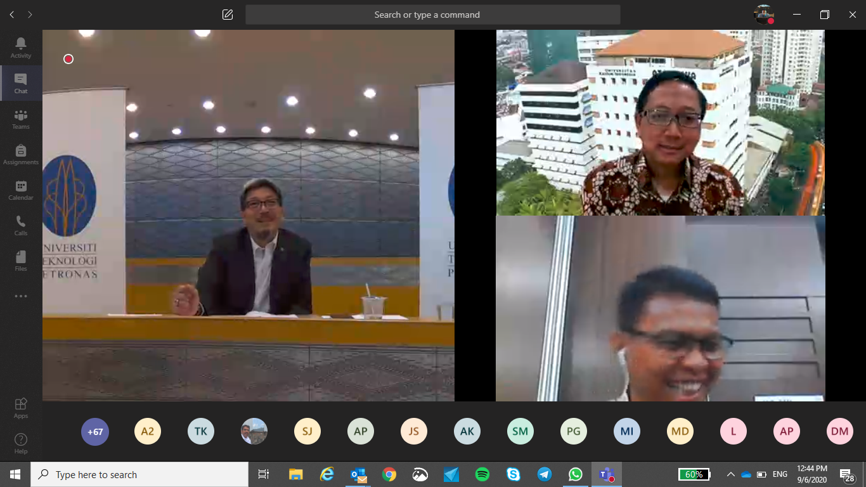Viewport: 866px width, 487px height.
Task: Select the TK participant avatar
Action: [x=201, y=431]
